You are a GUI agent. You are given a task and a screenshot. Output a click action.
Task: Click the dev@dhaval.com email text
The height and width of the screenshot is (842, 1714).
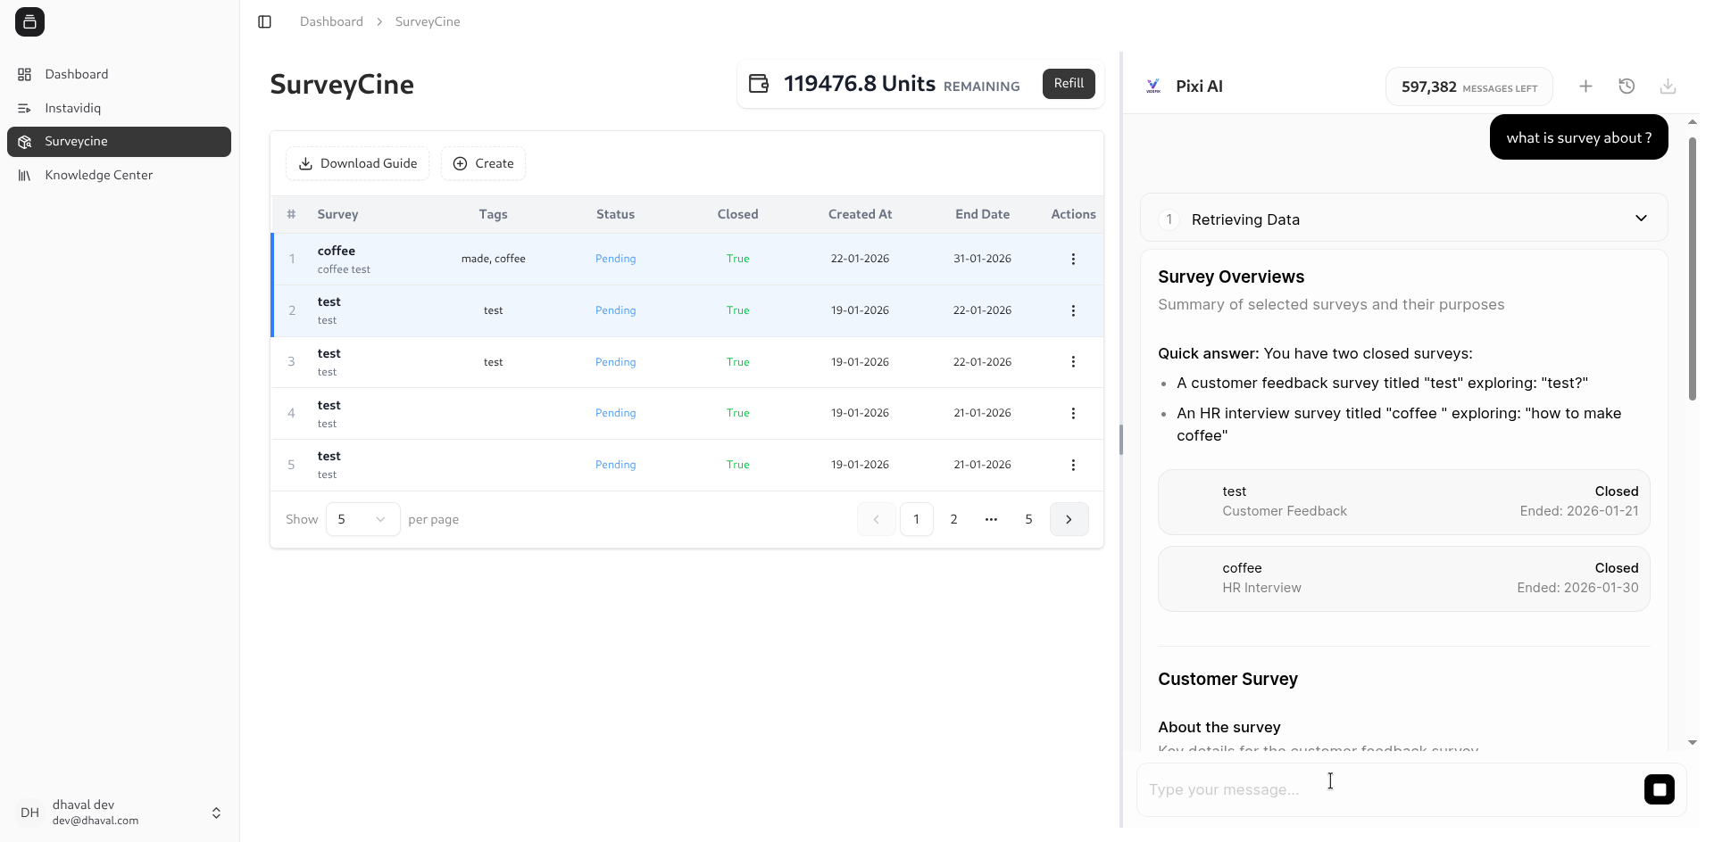96,821
